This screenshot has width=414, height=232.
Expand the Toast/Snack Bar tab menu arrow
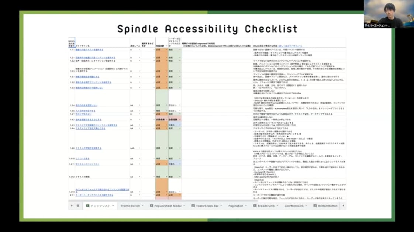[221, 206]
